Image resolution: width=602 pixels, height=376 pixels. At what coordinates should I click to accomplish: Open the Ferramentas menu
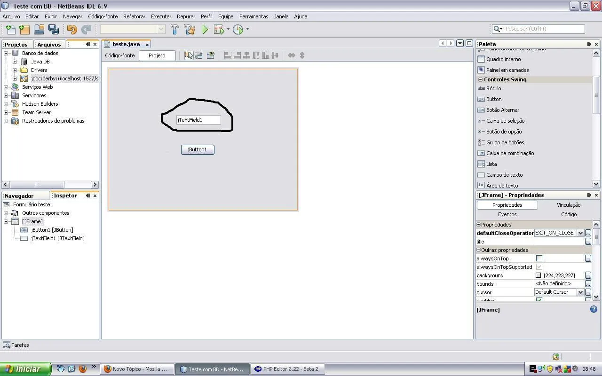coord(253,16)
